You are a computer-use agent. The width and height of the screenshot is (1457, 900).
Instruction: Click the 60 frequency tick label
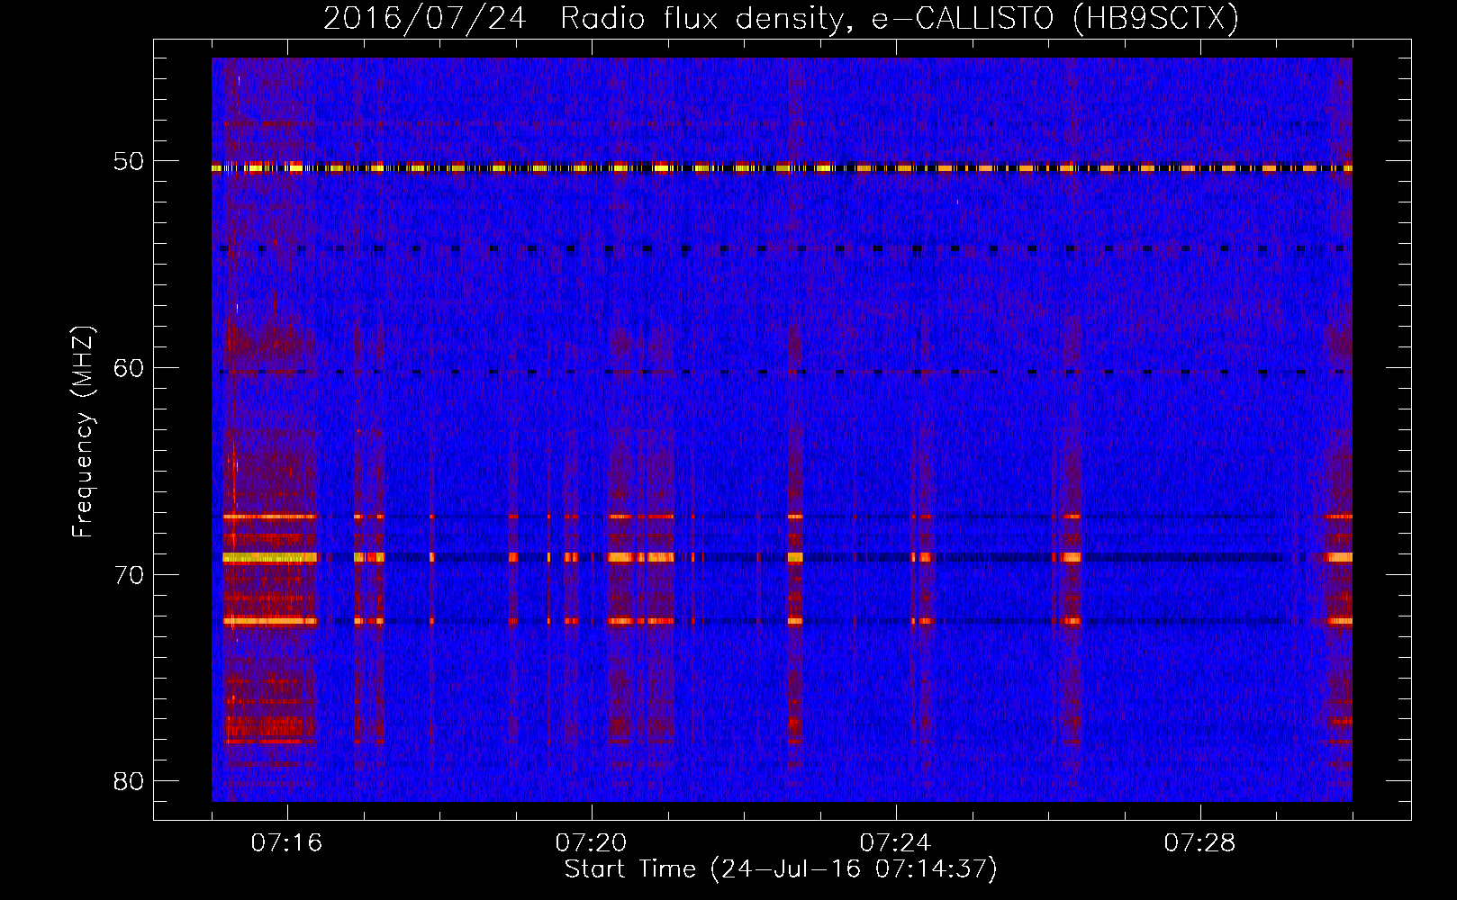tap(129, 368)
